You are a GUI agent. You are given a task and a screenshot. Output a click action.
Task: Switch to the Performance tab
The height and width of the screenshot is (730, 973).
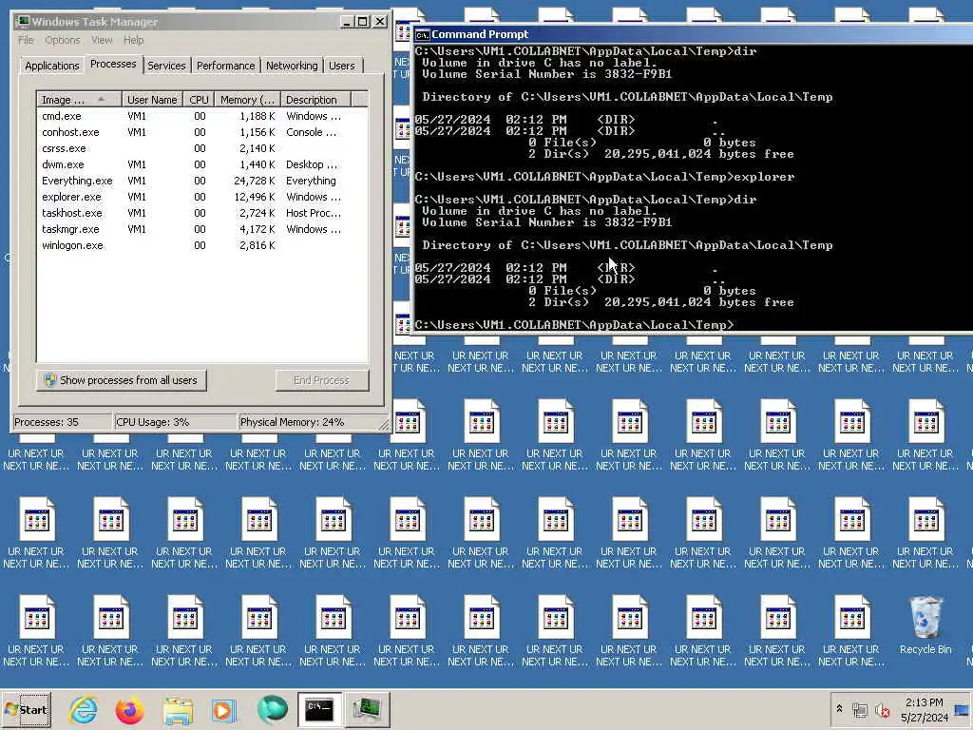pyautogui.click(x=226, y=66)
